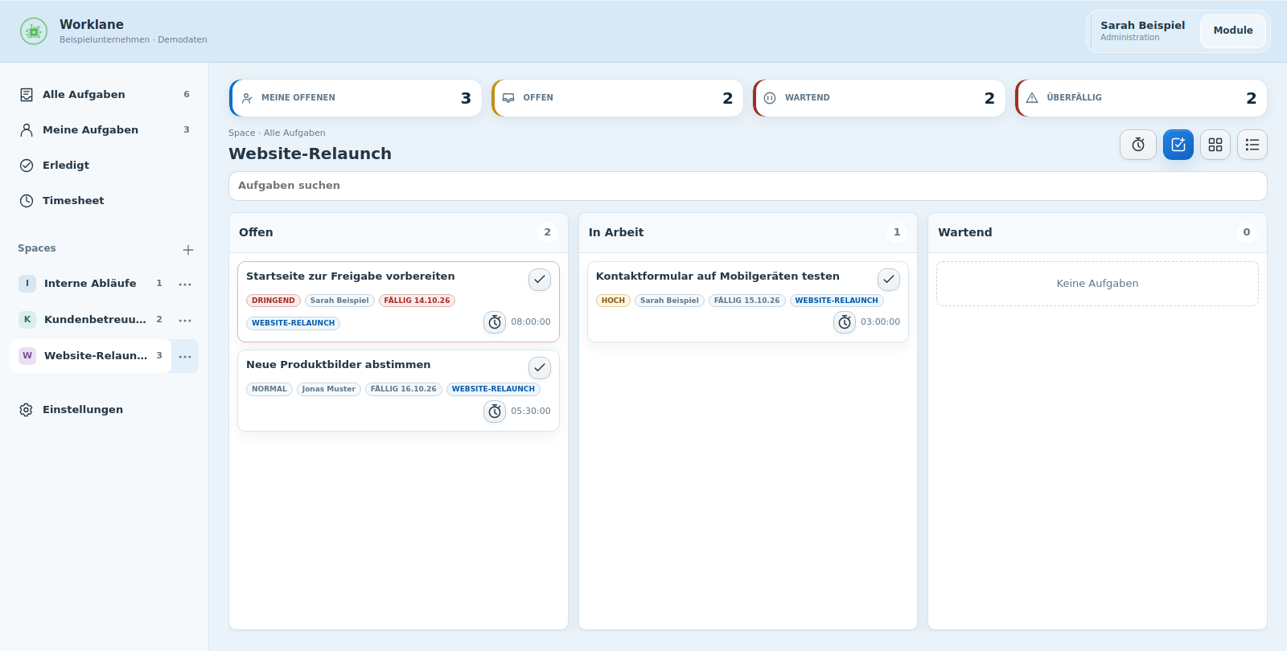Start timer on Startseite zur Freigabe task

coord(495,322)
